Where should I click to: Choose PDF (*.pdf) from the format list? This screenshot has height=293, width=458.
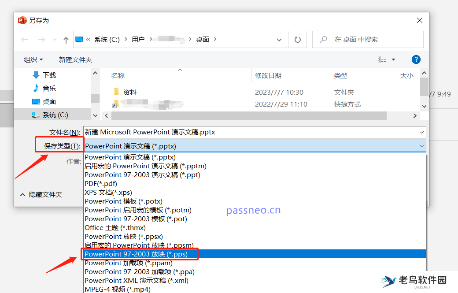click(101, 183)
